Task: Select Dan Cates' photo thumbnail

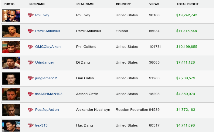Action: pyautogui.click(x=11, y=78)
